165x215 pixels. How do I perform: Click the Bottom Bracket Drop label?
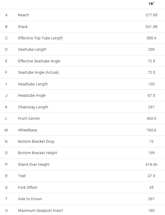(x=36, y=142)
